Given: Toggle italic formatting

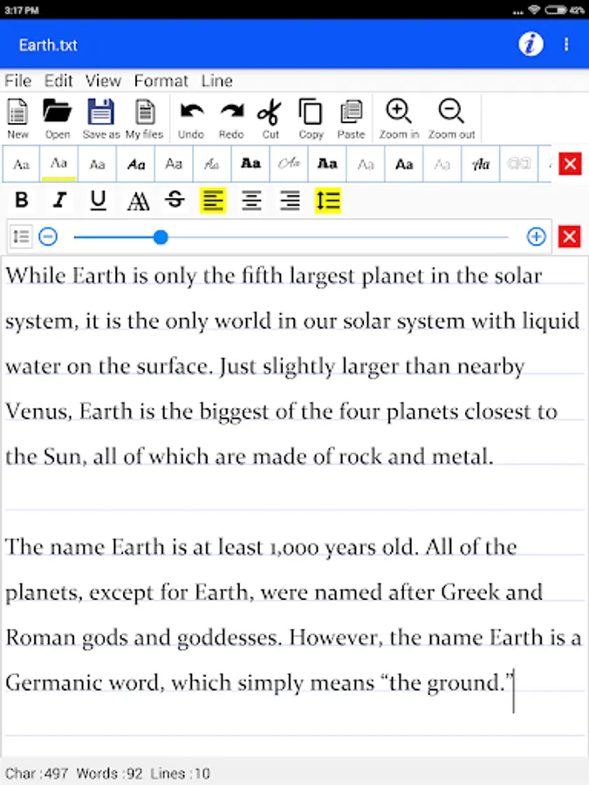Looking at the screenshot, I should point(59,200).
